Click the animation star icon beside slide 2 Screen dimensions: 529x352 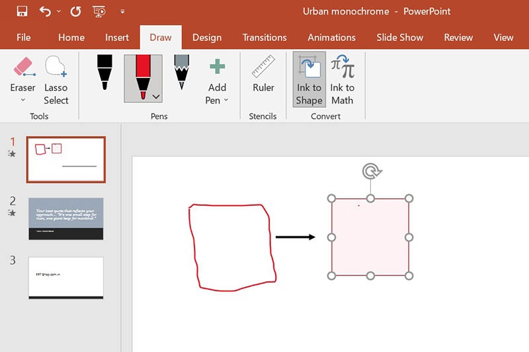coord(12,213)
